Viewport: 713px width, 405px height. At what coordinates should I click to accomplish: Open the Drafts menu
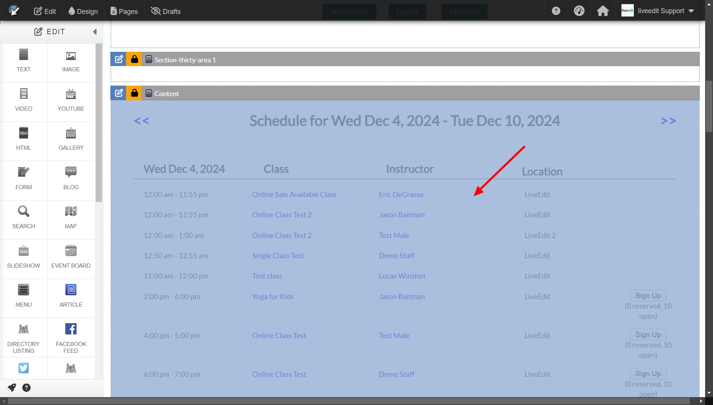[165, 11]
